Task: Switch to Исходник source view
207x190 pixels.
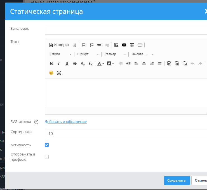Action: (59, 45)
